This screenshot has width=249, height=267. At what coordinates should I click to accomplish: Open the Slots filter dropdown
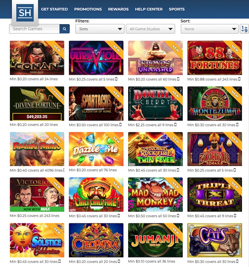[100, 29]
